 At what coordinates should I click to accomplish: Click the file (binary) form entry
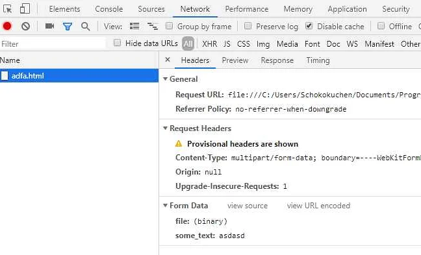(x=201, y=221)
